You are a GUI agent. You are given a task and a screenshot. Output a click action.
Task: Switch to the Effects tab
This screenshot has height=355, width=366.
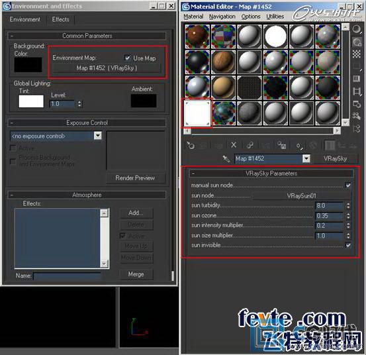click(60, 19)
